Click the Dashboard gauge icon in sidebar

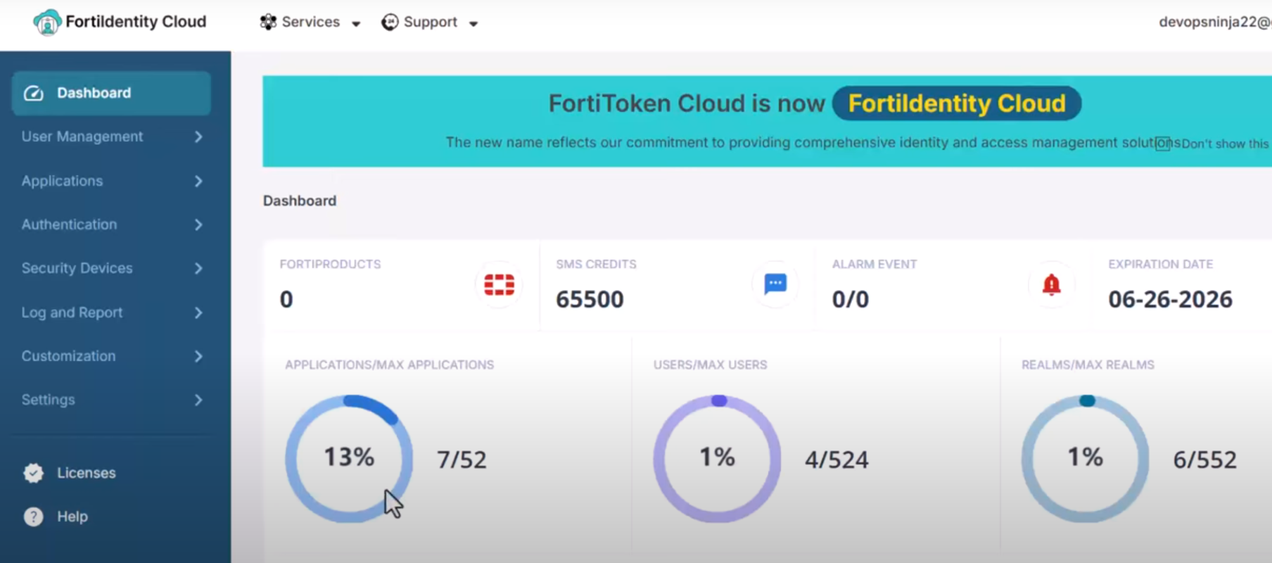tap(34, 94)
